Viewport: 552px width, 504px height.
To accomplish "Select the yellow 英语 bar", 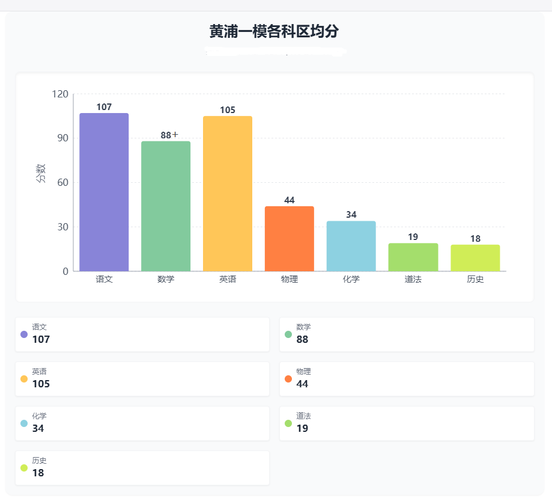I will (x=228, y=193).
